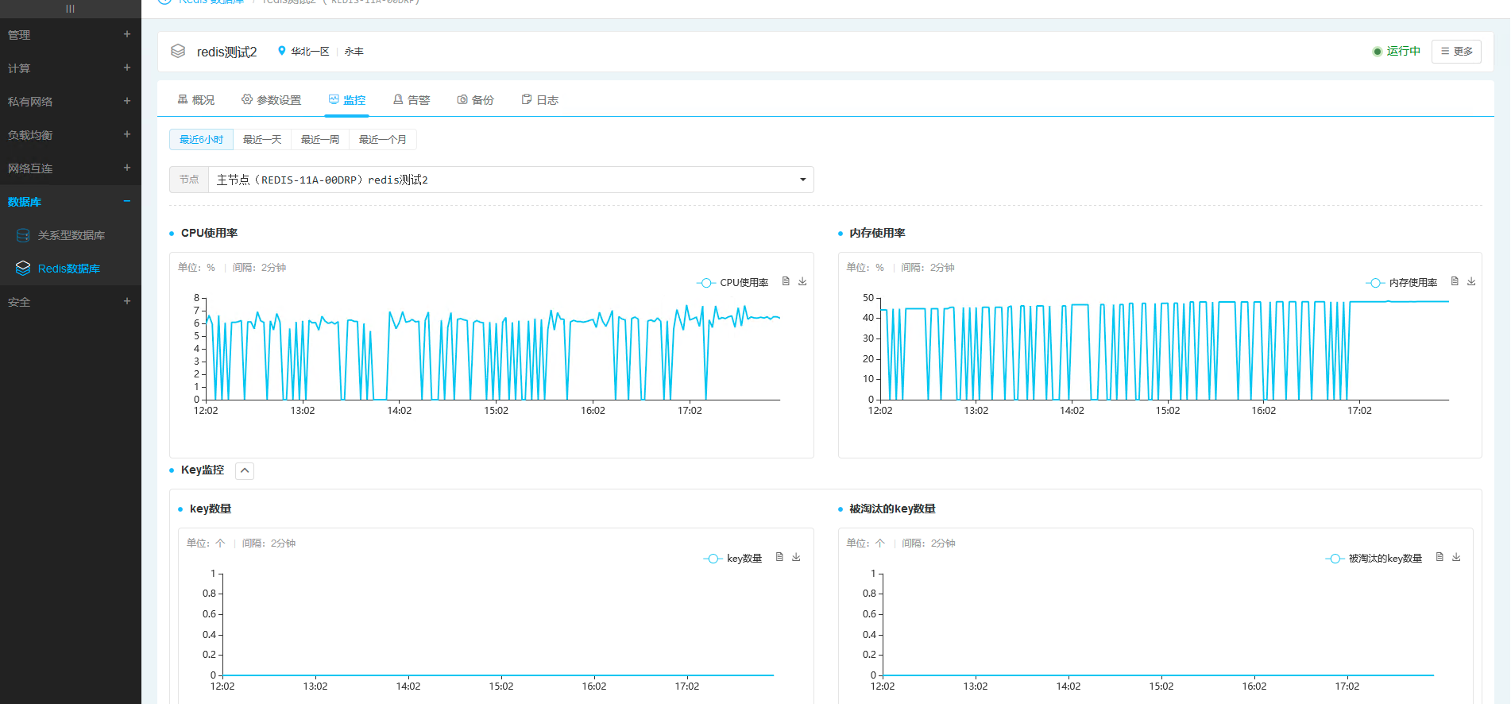Download the key count chart
Image resolution: width=1511 pixels, height=704 pixels.
[796, 557]
